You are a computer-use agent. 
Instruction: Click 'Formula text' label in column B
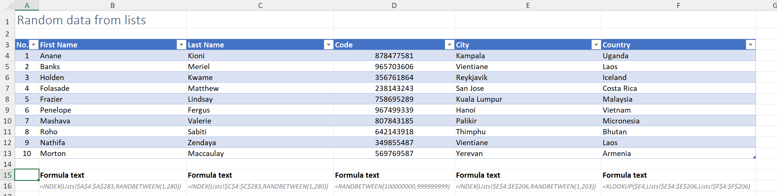tap(62, 175)
